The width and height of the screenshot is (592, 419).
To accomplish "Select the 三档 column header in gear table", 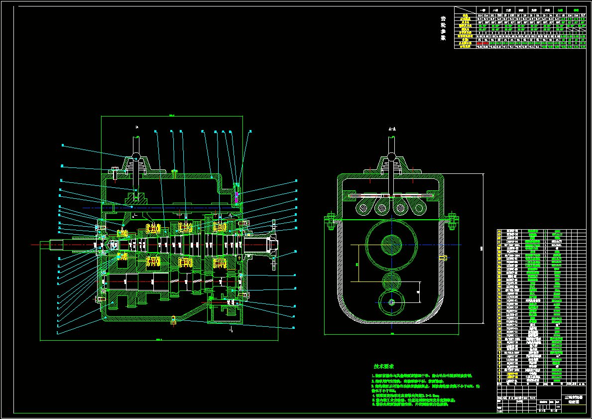I will [x=508, y=10].
